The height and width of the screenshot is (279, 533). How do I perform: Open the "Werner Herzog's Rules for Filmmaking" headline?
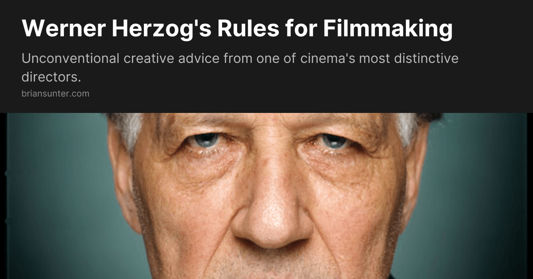pyautogui.click(x=237, y=29)
